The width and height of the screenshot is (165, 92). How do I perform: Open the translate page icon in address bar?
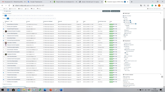point(141,6)
